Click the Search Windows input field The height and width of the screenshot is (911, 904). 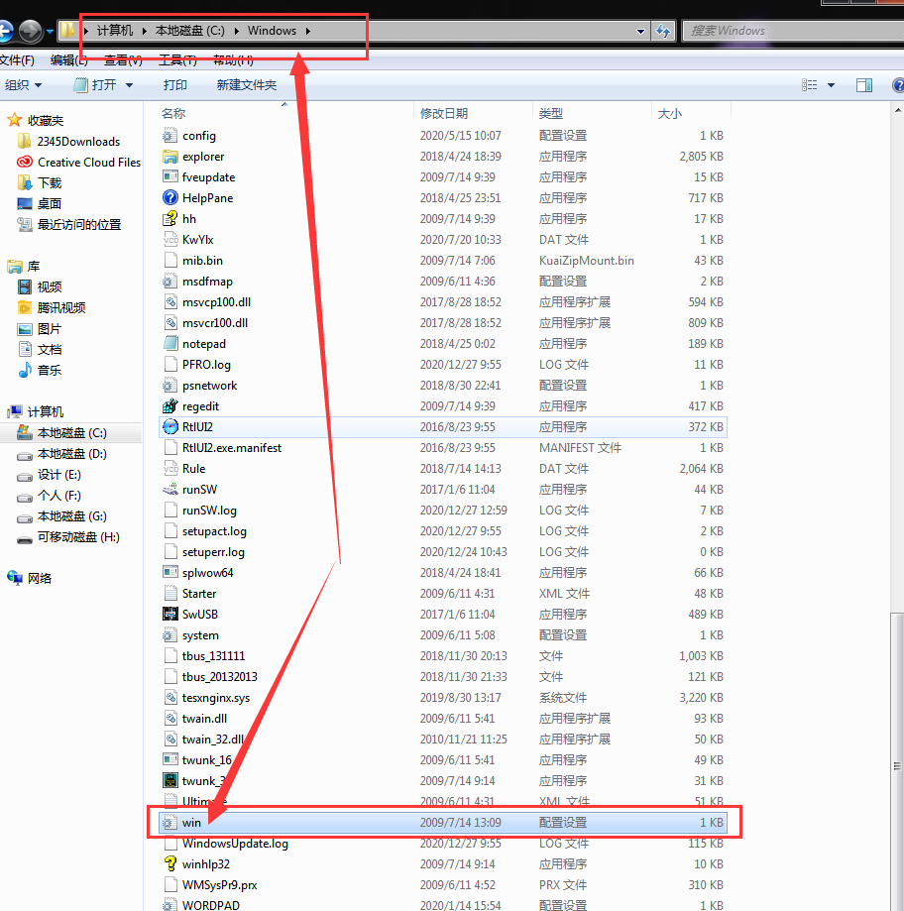pos(793,31)
